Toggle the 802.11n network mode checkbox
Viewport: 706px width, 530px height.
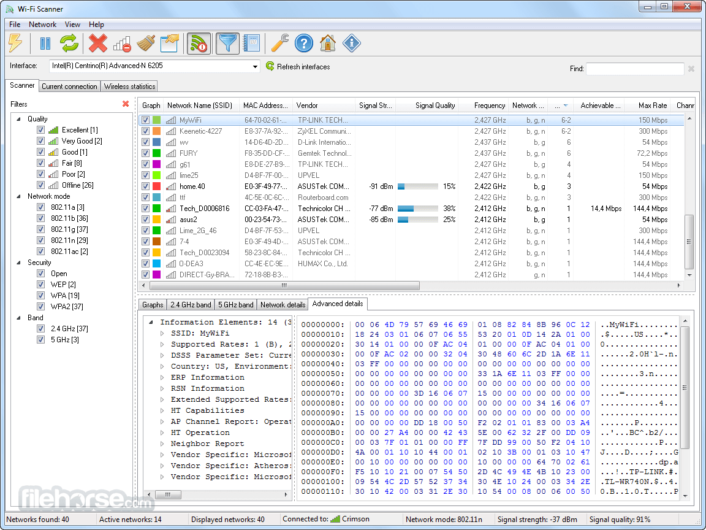coord(40,240)
